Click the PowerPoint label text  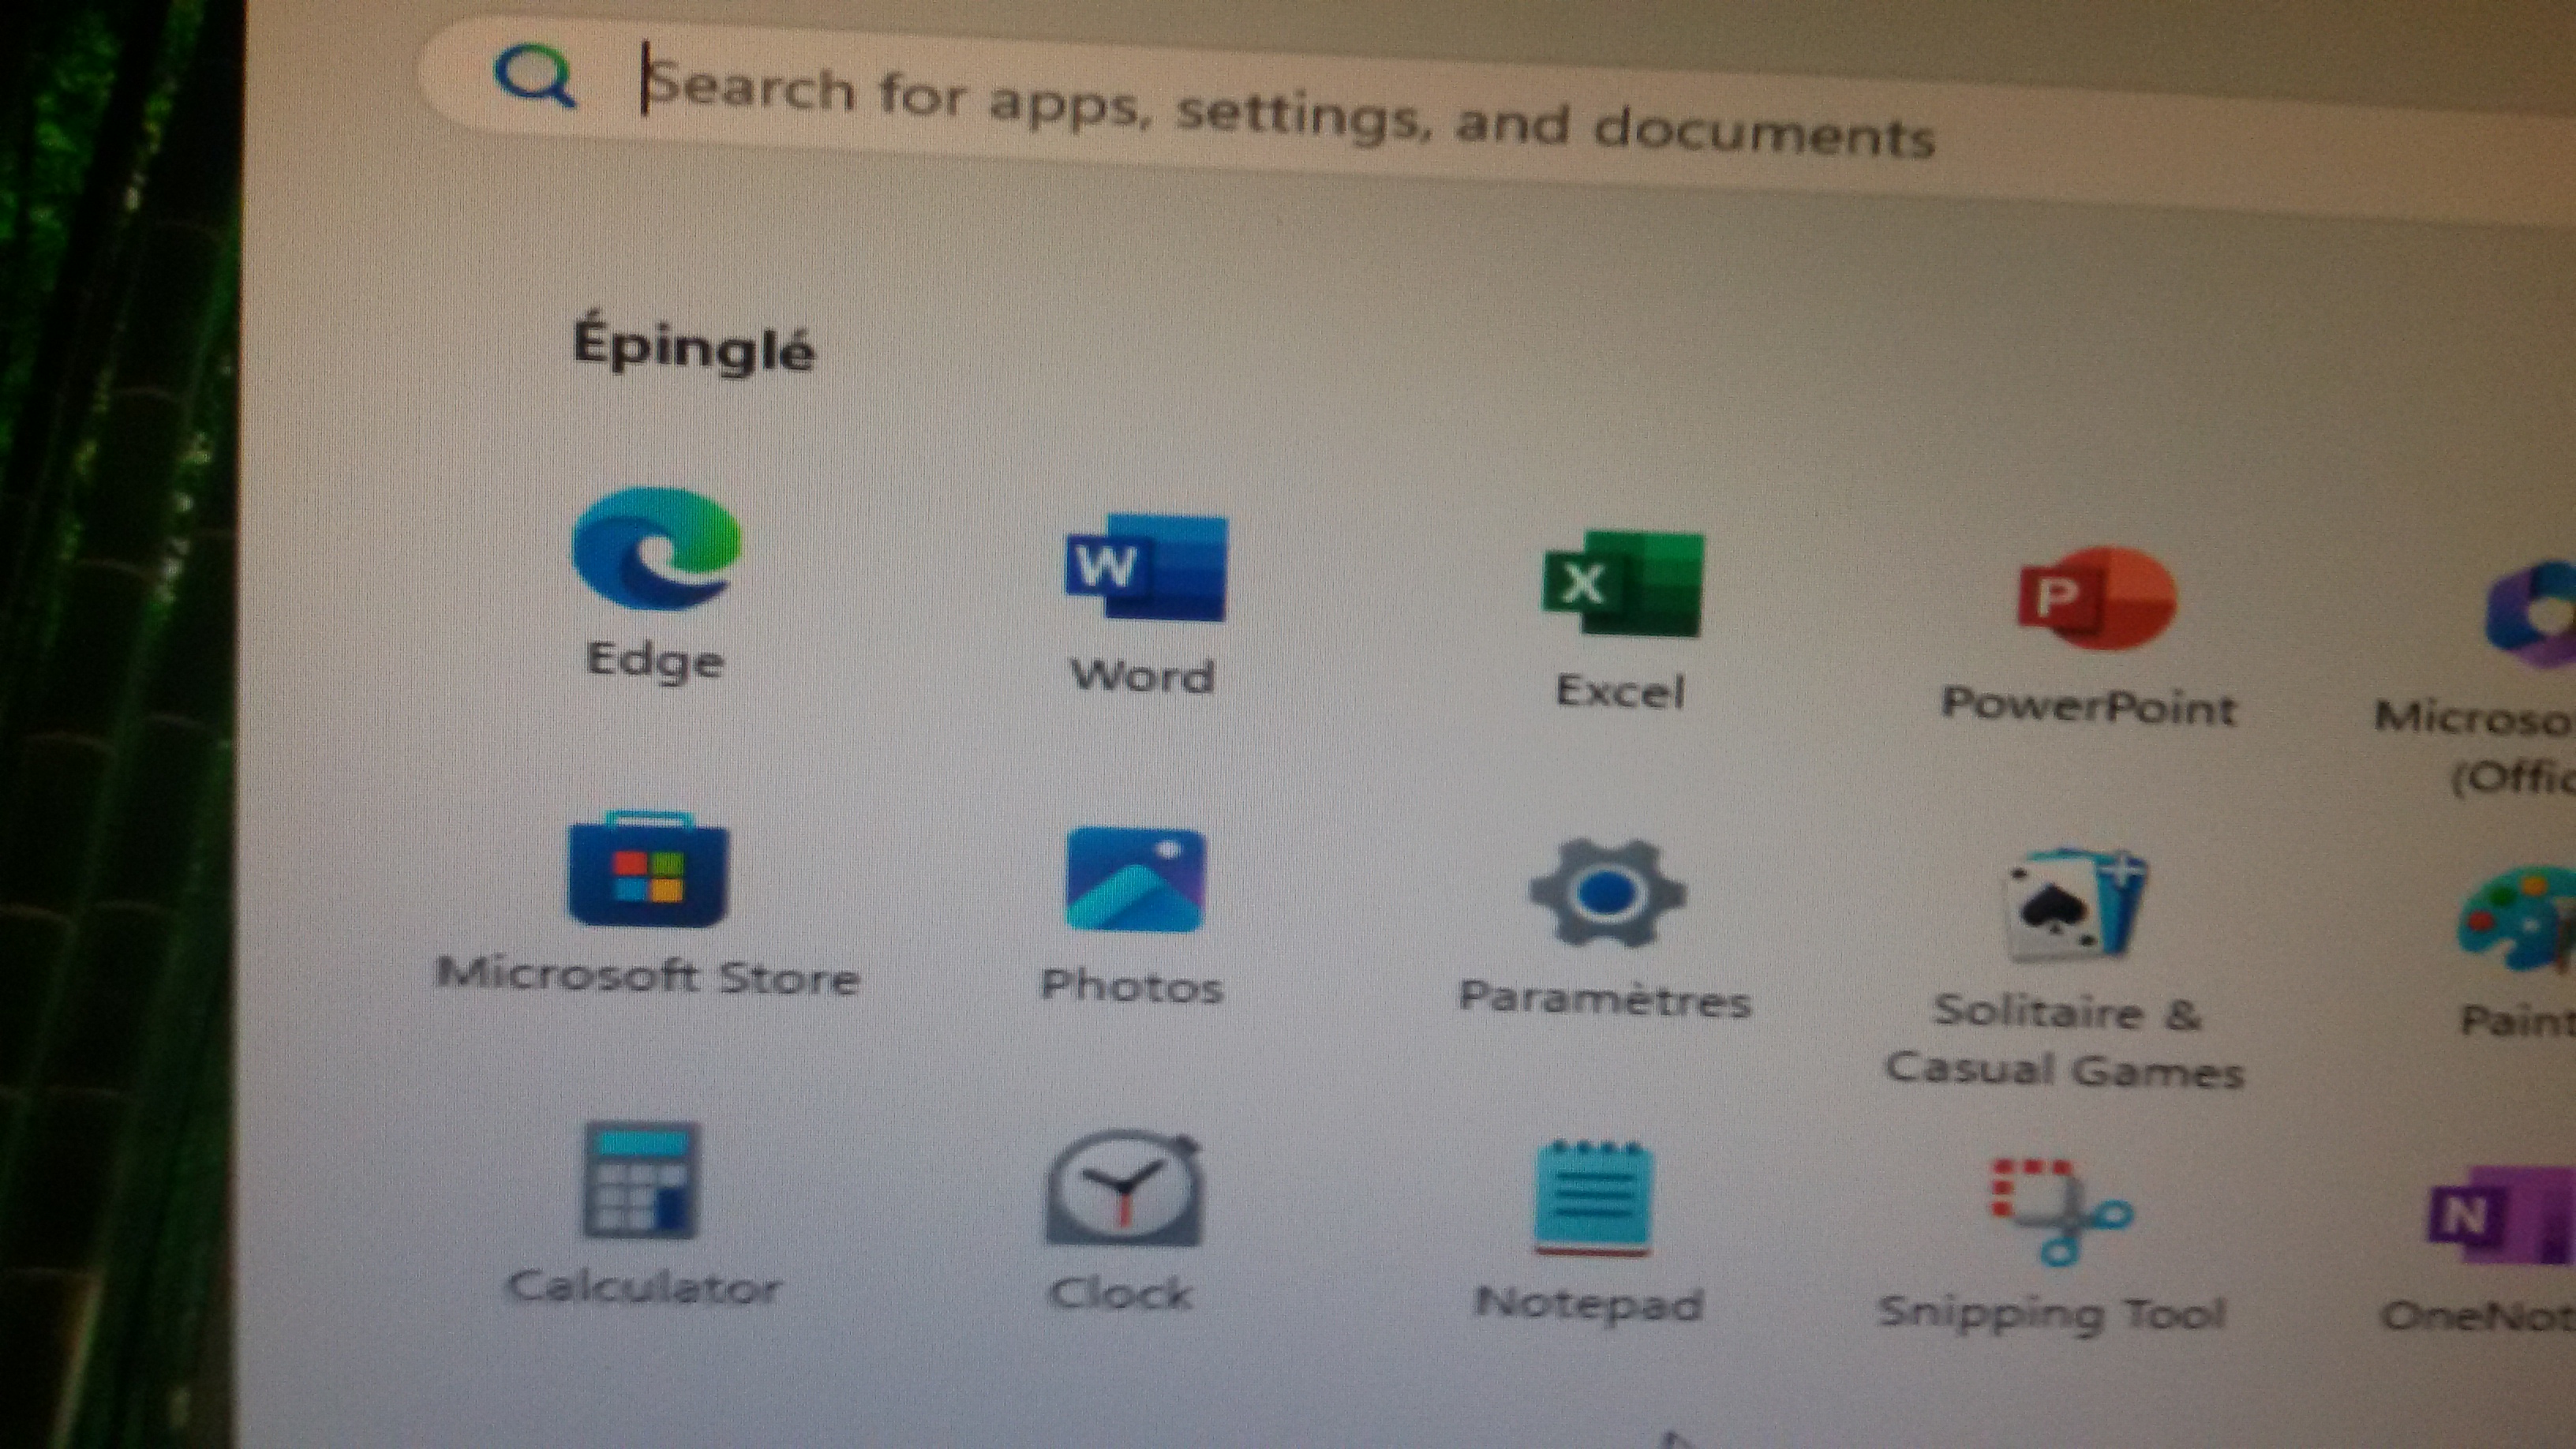point(2088,706)
